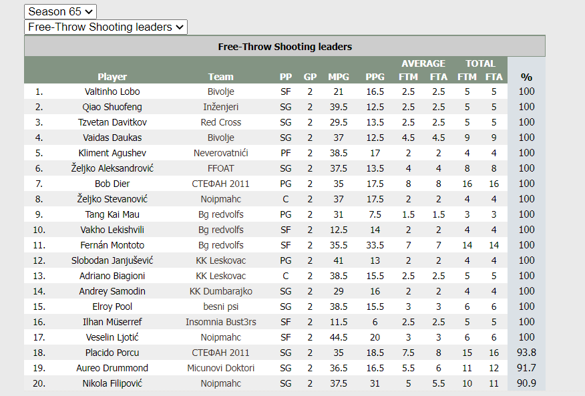Open the Season 65 dropdown
The width and height of the screenshot is (585, 396).
point(61,11)
